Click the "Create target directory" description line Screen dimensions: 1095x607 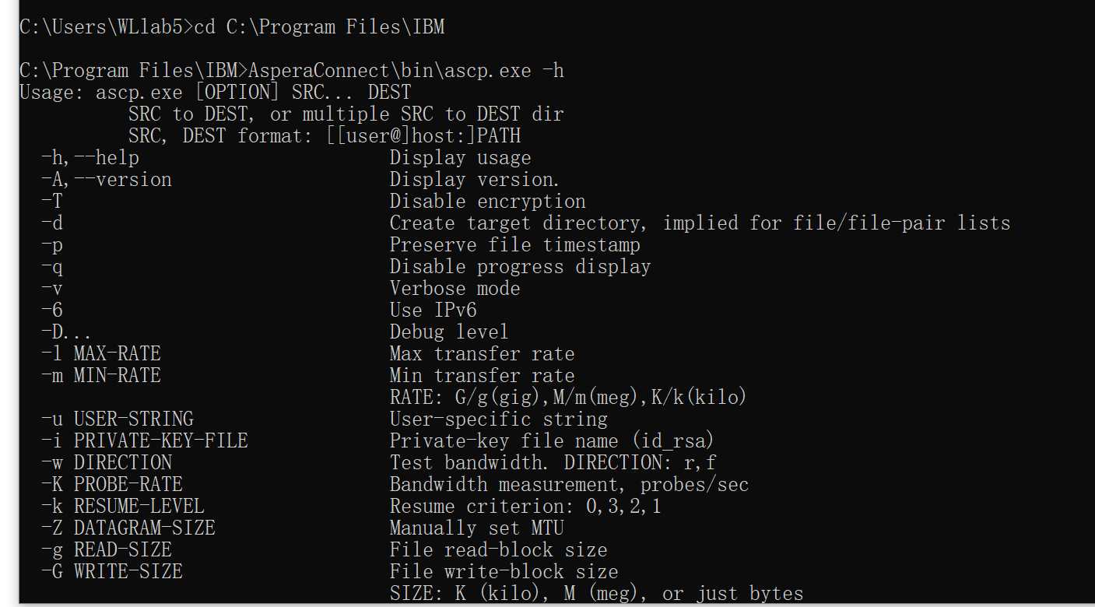[699, 223]
